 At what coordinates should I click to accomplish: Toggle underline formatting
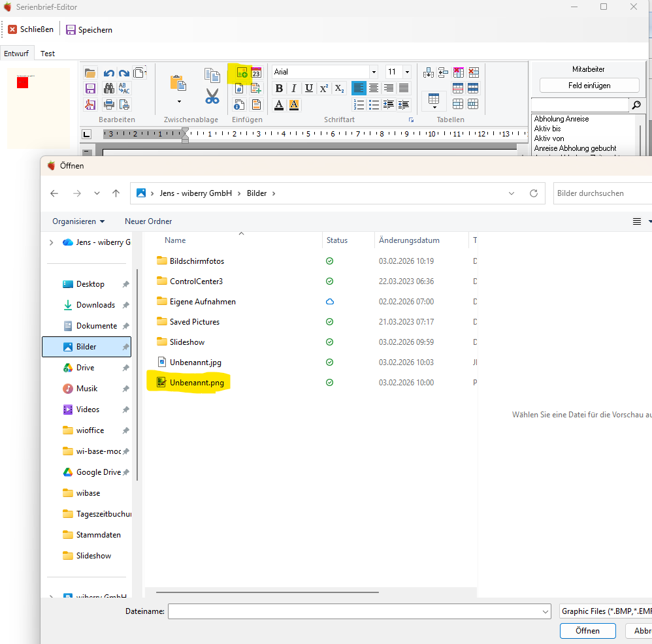click(309, 88)
